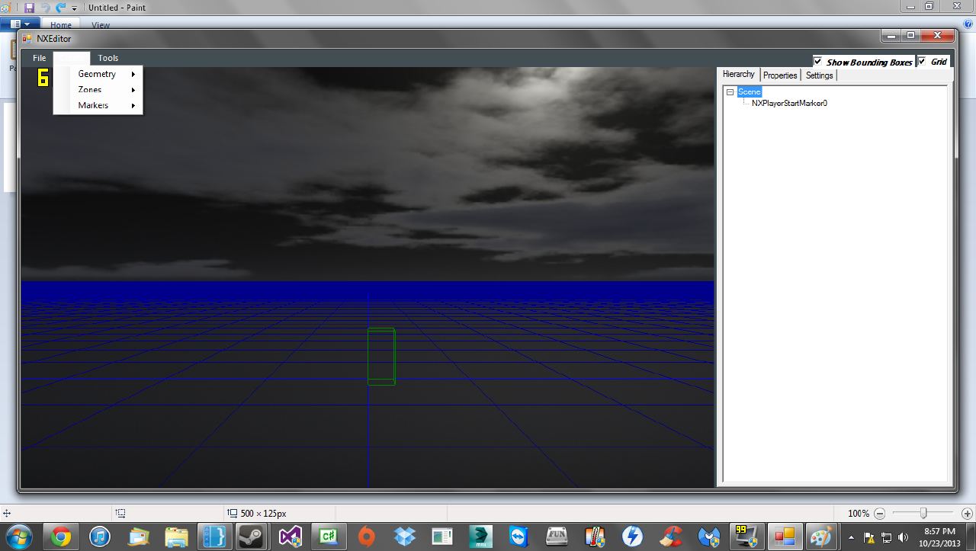Switch to the Properties tab
Image resolution: width=976 pixels, height=551 pixels.
pos(780,75)
